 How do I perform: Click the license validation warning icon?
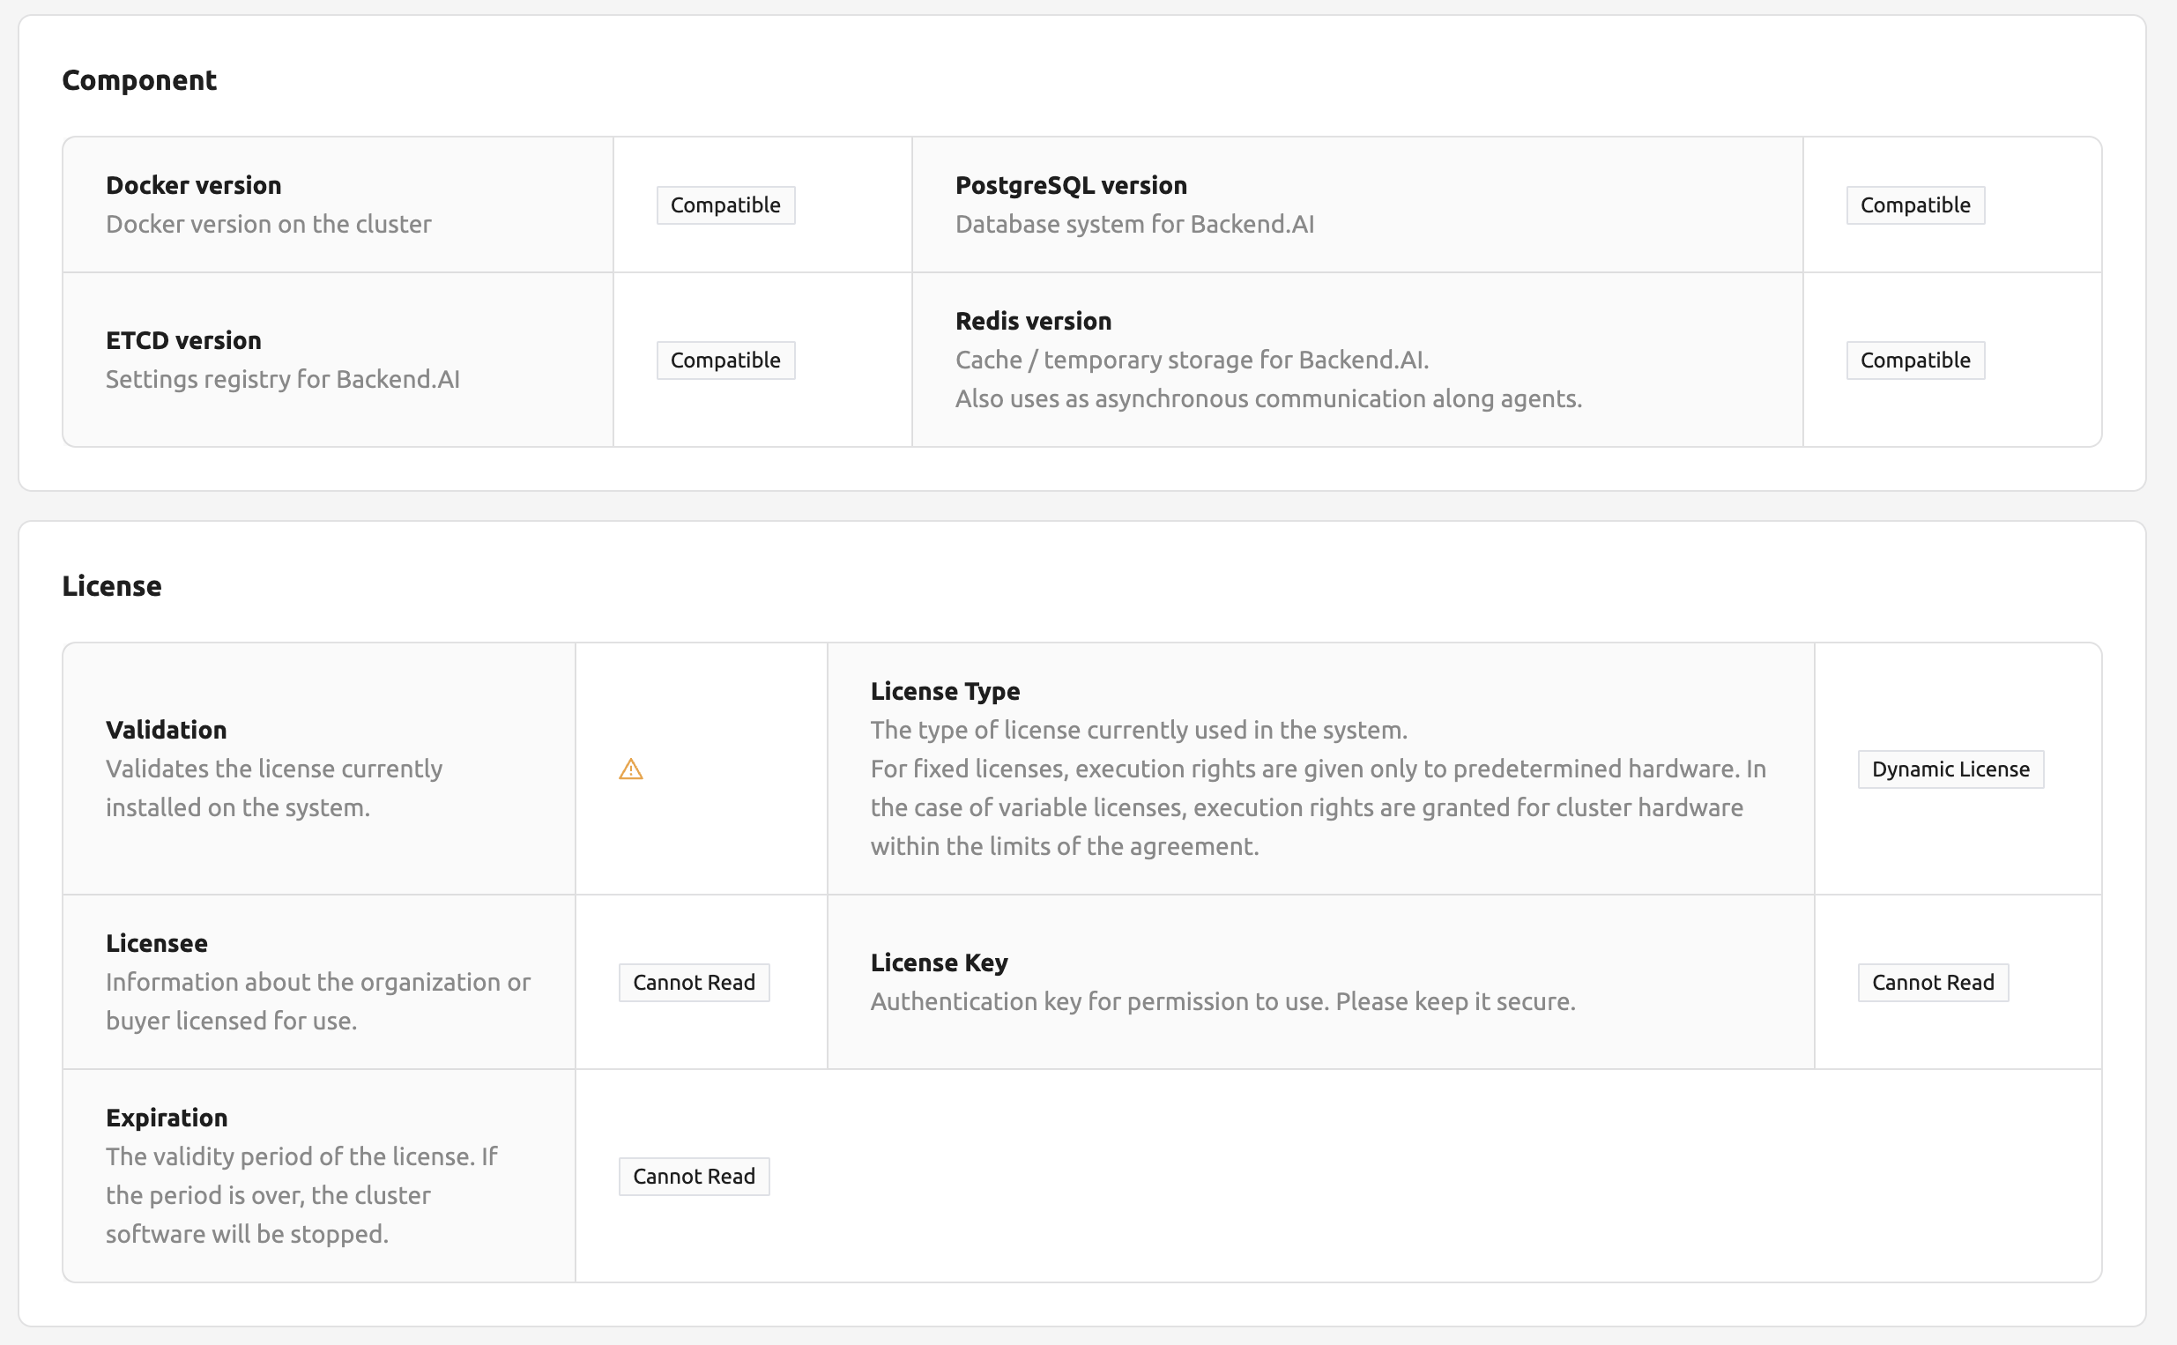(630, 769)
